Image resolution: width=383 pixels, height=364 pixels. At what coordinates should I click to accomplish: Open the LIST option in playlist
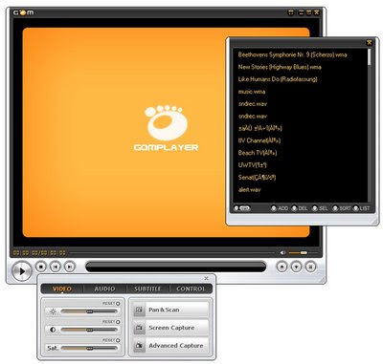pos(361,208)
